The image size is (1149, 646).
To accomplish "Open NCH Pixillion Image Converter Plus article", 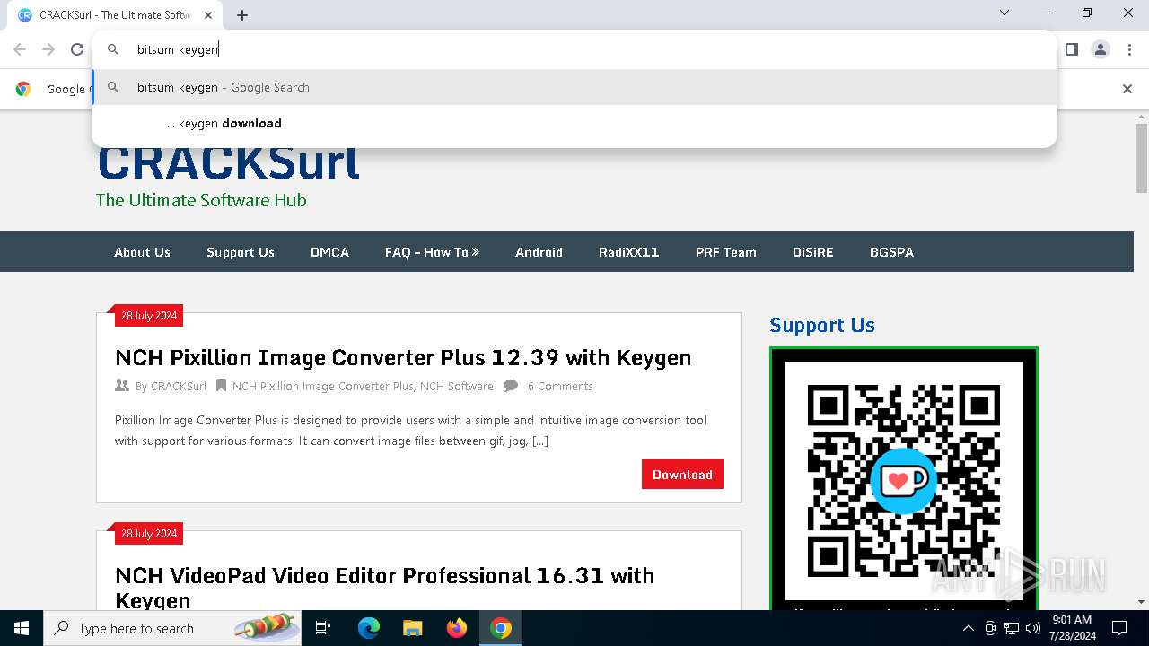I will [403, 357].
